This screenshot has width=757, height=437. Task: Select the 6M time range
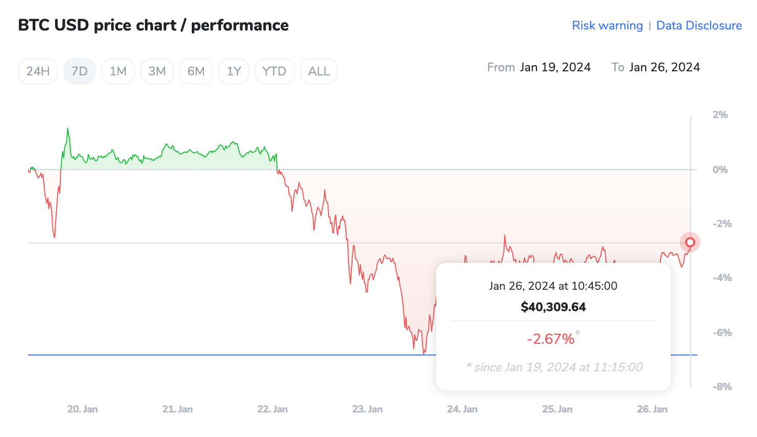(x=196, y=71)
